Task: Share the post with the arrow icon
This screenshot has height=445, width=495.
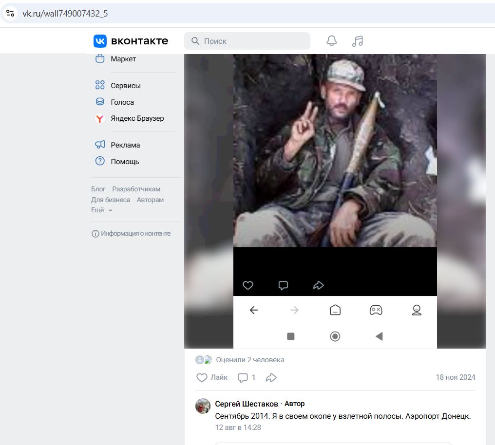Action: point(271,377)
